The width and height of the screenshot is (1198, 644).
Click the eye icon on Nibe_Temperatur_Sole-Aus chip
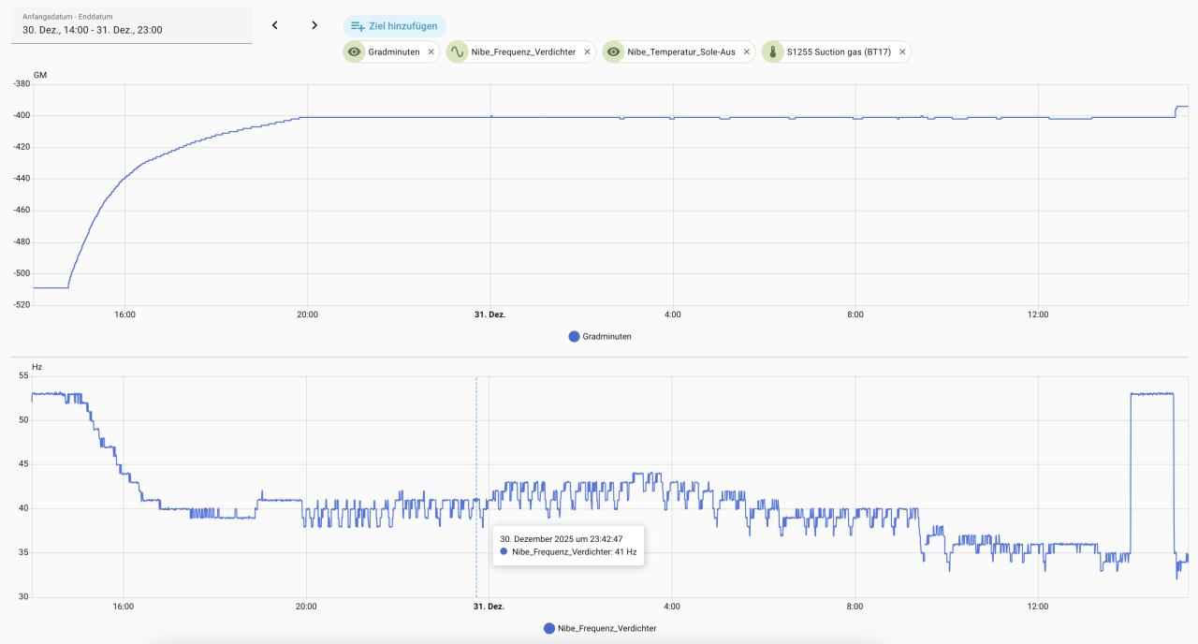click(x=614, y=52)
